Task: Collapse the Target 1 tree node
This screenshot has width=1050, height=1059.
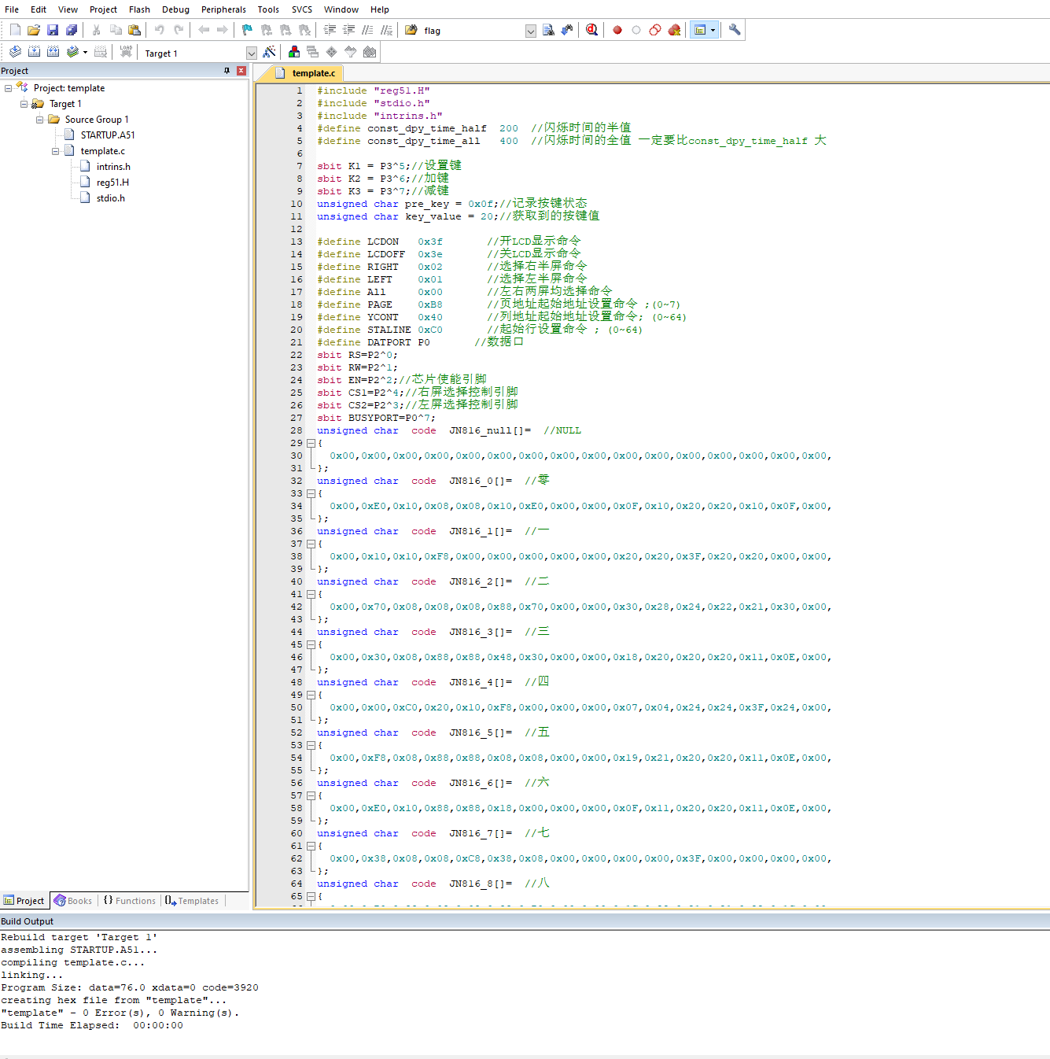Action: tap(24, 104)
